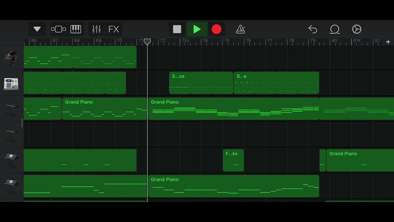Jump to bar 75 on ruler

point(227,41)
